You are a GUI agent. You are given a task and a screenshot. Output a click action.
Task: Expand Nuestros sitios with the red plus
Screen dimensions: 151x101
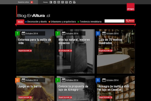32,2
